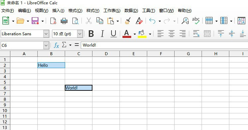Expand the Undo history dropdown arrow

[x=160, y=21]
